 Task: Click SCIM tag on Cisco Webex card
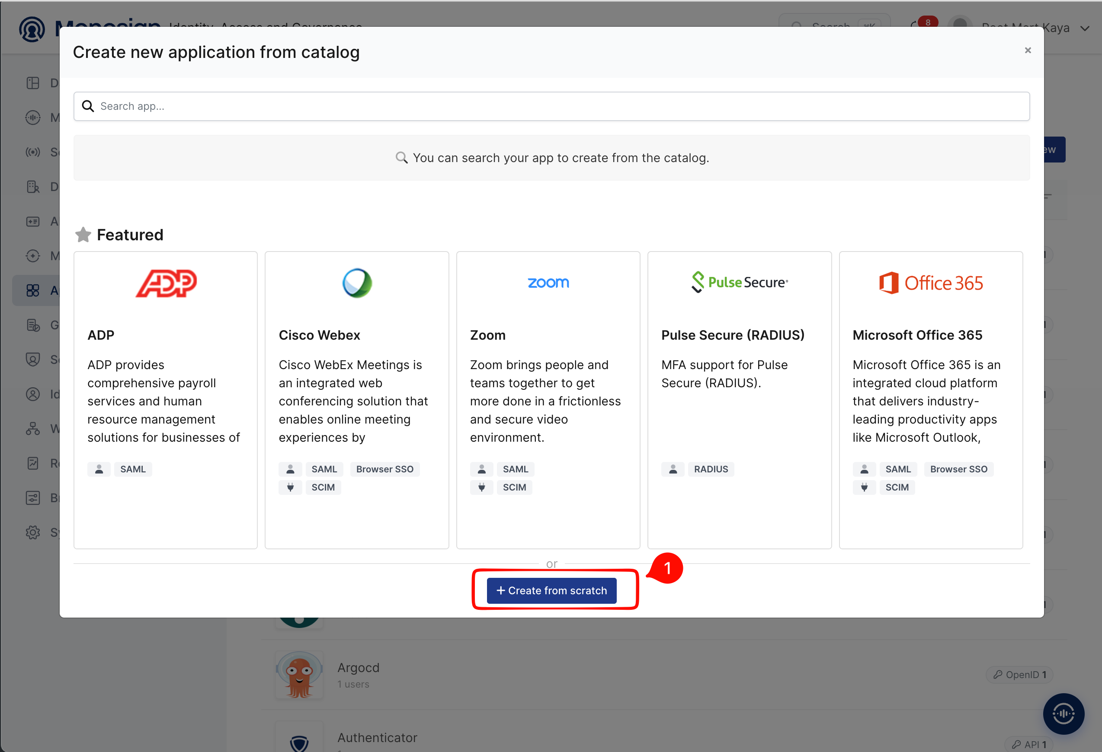[323, 487]
